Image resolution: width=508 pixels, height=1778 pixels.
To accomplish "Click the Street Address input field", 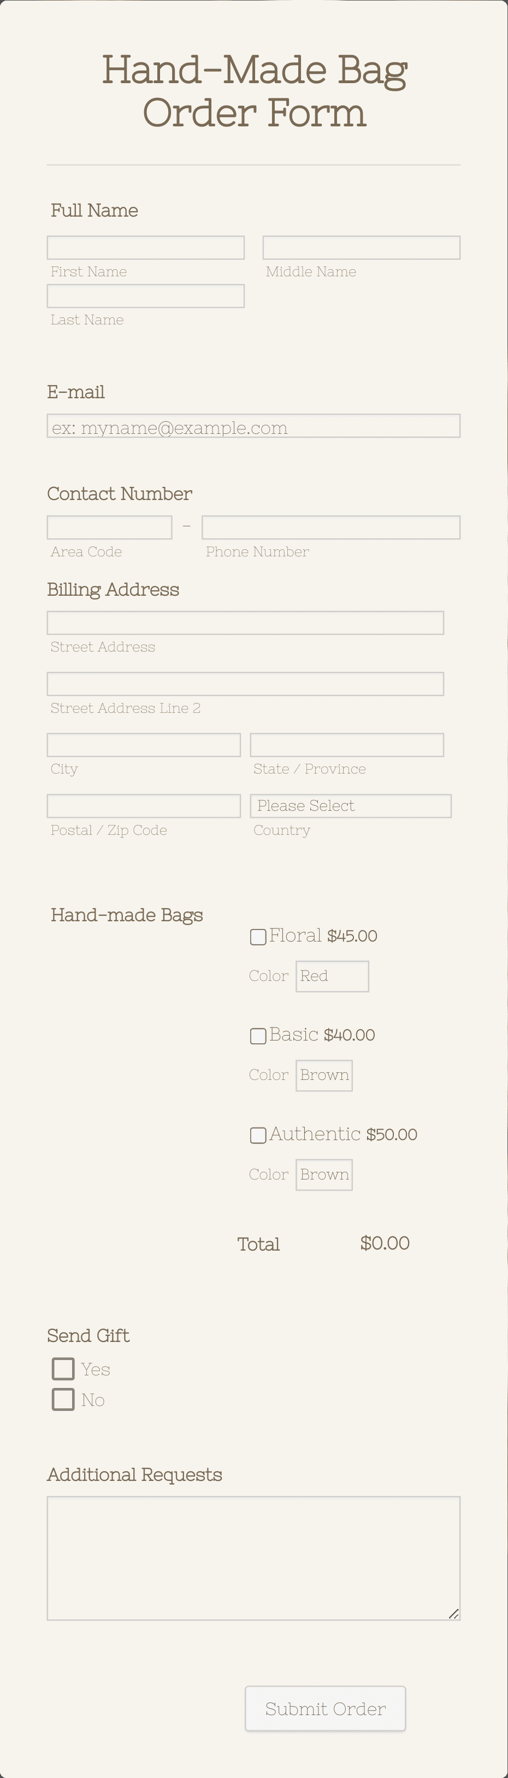I will point(245,623).
